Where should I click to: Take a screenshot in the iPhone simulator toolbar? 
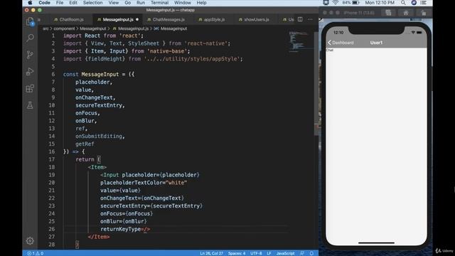pyautogui.click(x=388, y=13)
